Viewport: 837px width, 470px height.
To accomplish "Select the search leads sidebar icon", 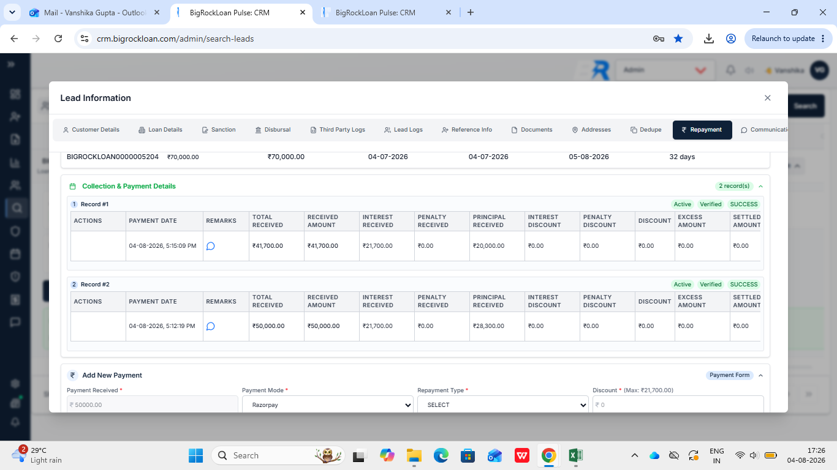I will point(17,208).
